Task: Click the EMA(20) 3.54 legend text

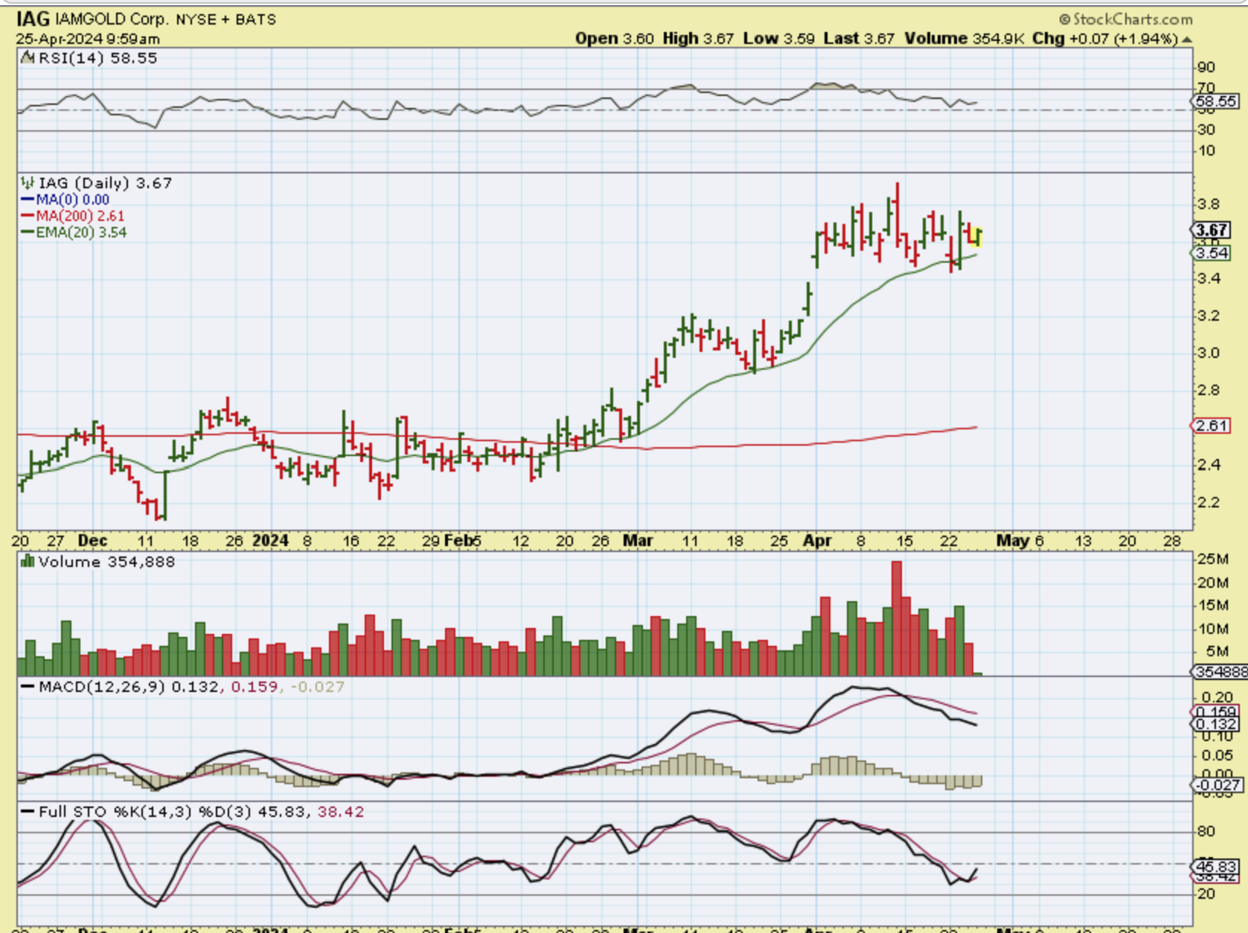Action: coord(82,232)
